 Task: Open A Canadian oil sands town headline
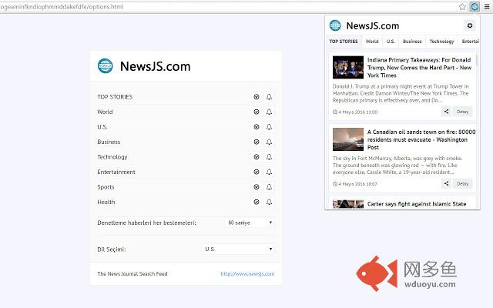(x=421, y=139)
